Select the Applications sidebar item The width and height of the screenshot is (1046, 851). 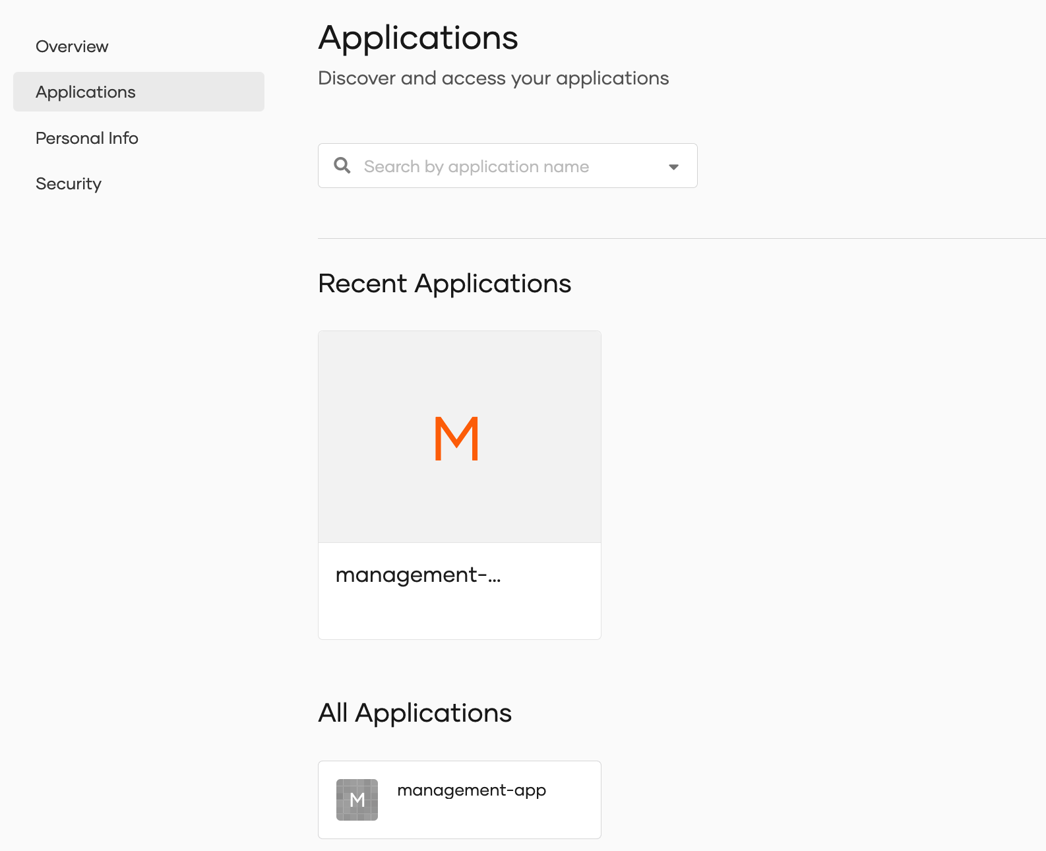(x=138, y=92)
